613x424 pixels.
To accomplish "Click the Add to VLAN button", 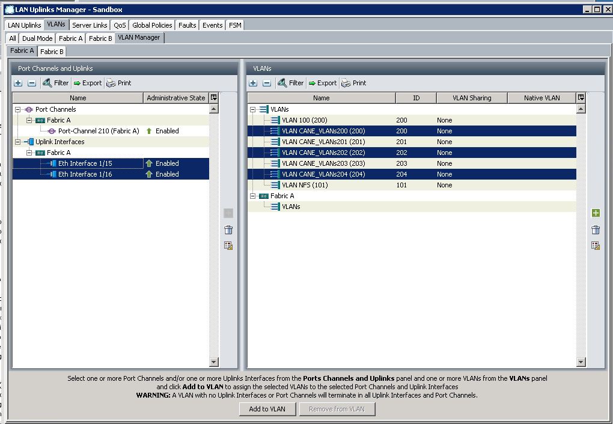I will pyautogui.click(x=267, y=409).
